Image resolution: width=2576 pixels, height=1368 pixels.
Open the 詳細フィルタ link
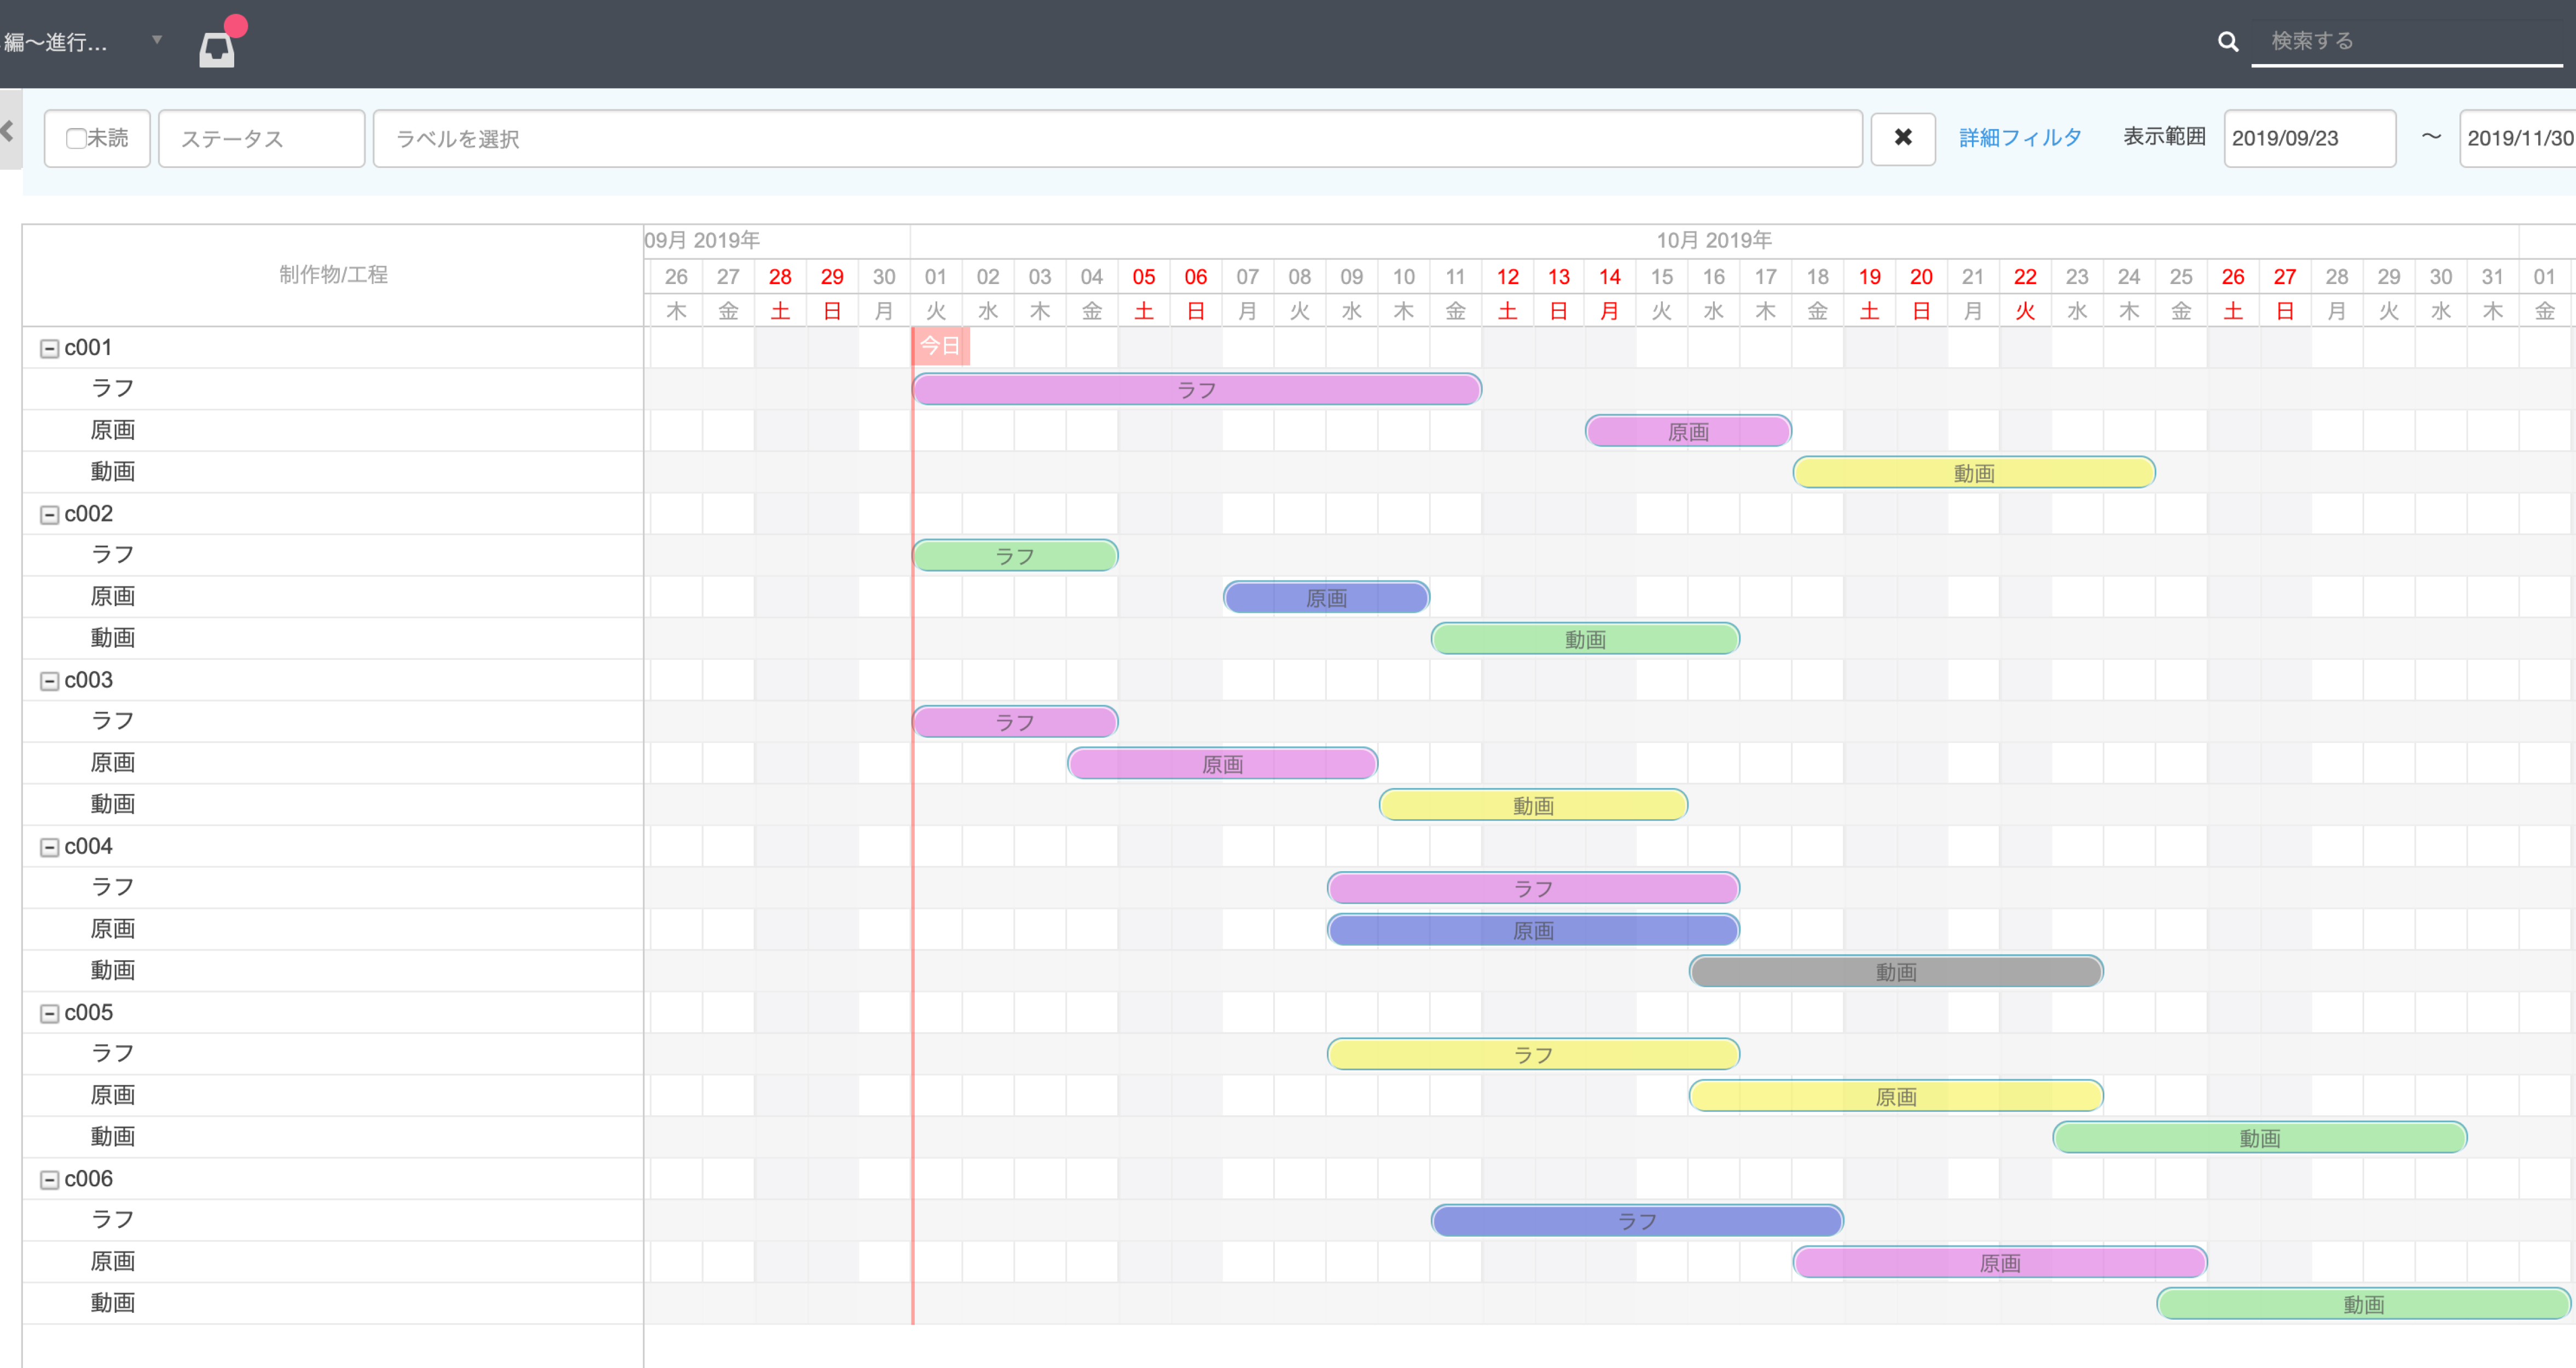point(2020,138)
